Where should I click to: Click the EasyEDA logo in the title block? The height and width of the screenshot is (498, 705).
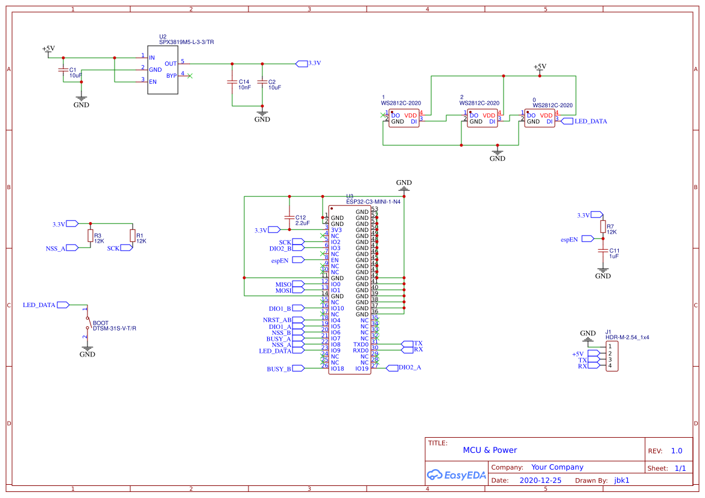click(457, 475)
